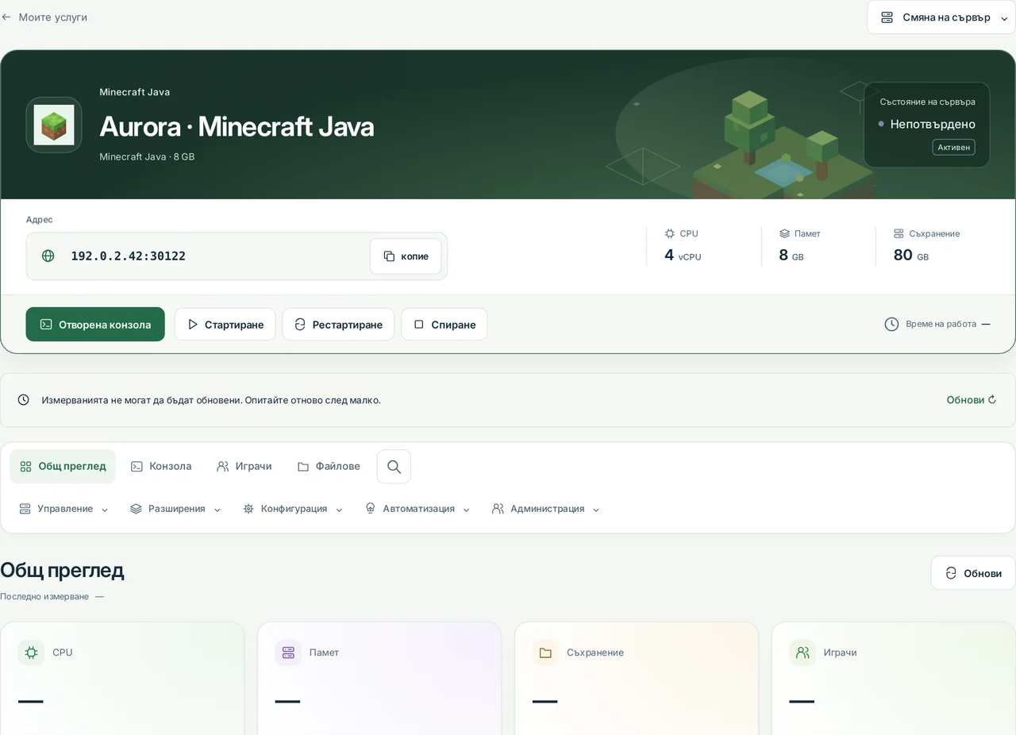Switch to the Файлове tab
The image size is (1016, 735).
[x=329, y=467]
